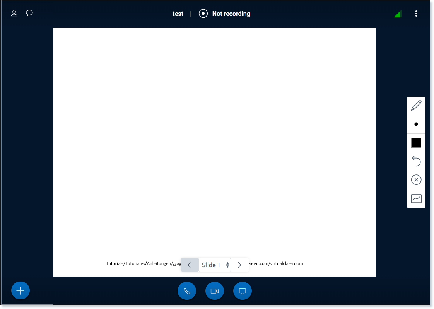Select the pencil drawing tool
Image resolution: width=434 pixels, height=309 pixels.
click(x=416, y=105)
